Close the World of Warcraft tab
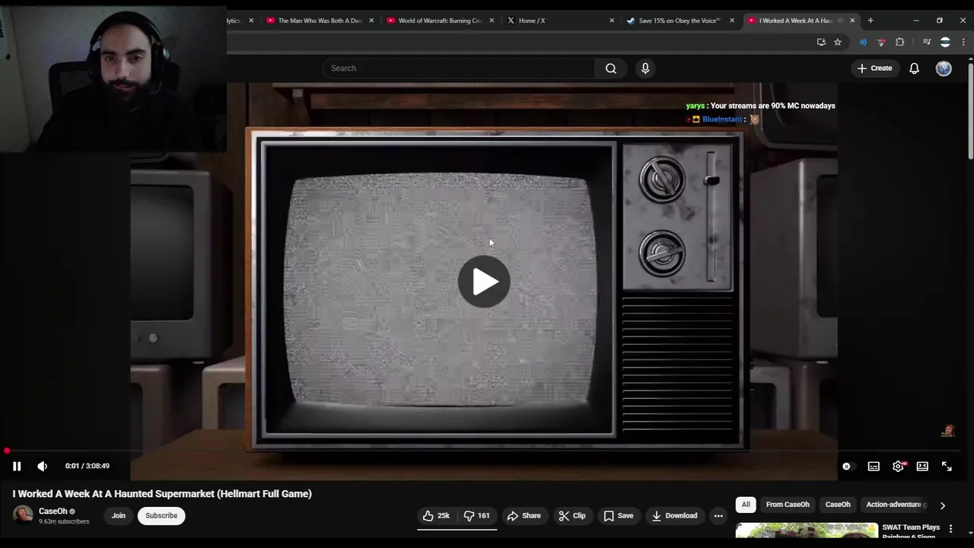Image resolution: width=974 pixels, height=548 pixels. [x=492, y=21]
